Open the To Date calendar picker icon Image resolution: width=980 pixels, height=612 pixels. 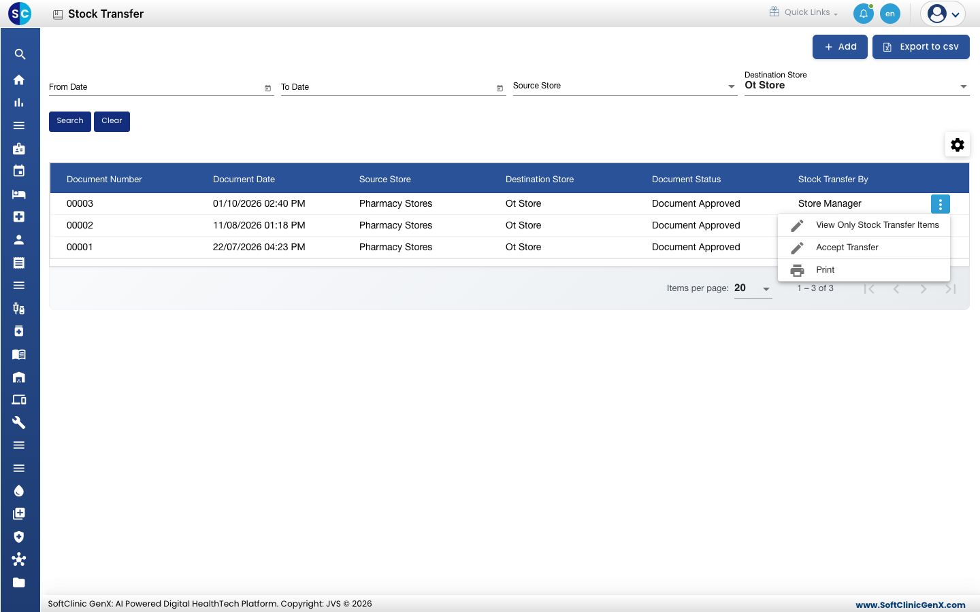tap(500, 88)
